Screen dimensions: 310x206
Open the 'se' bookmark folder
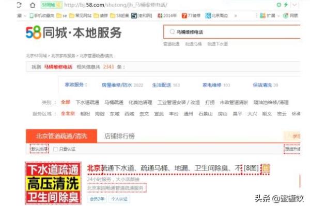click(61, 15)
